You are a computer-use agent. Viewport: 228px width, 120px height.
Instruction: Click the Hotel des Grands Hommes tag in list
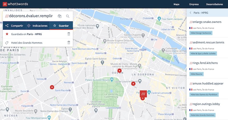point(202,115)
